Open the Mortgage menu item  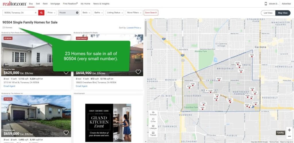(55, 4)
